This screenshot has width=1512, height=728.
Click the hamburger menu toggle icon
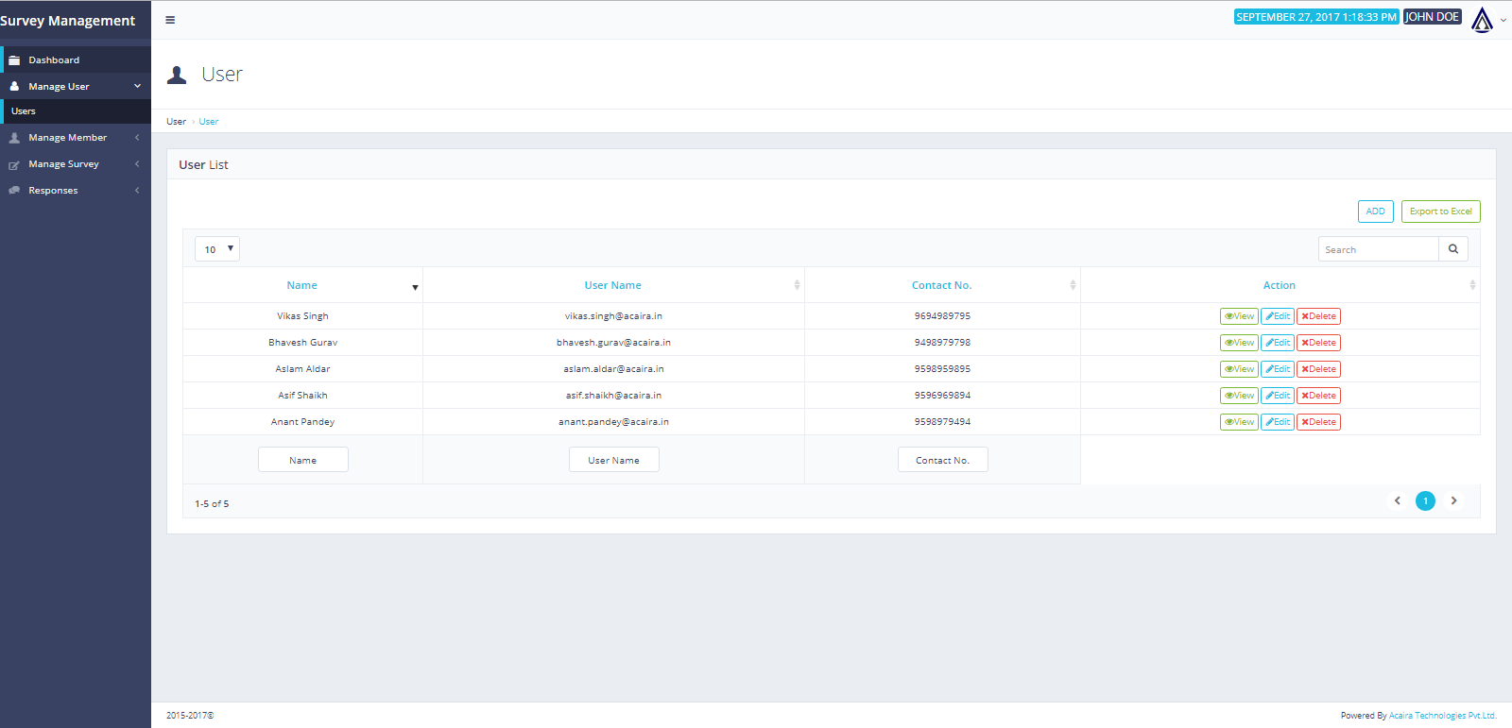click(170, 20)
